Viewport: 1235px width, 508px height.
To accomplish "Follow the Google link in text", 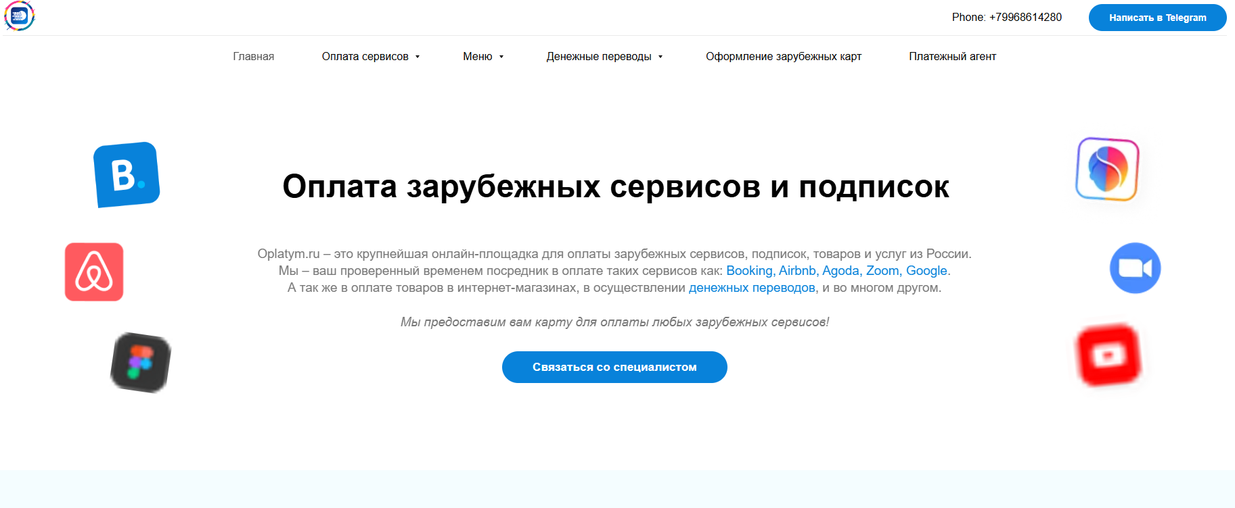I will [926, 271].
